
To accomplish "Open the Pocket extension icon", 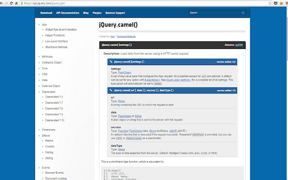I will tap(275, 3).
